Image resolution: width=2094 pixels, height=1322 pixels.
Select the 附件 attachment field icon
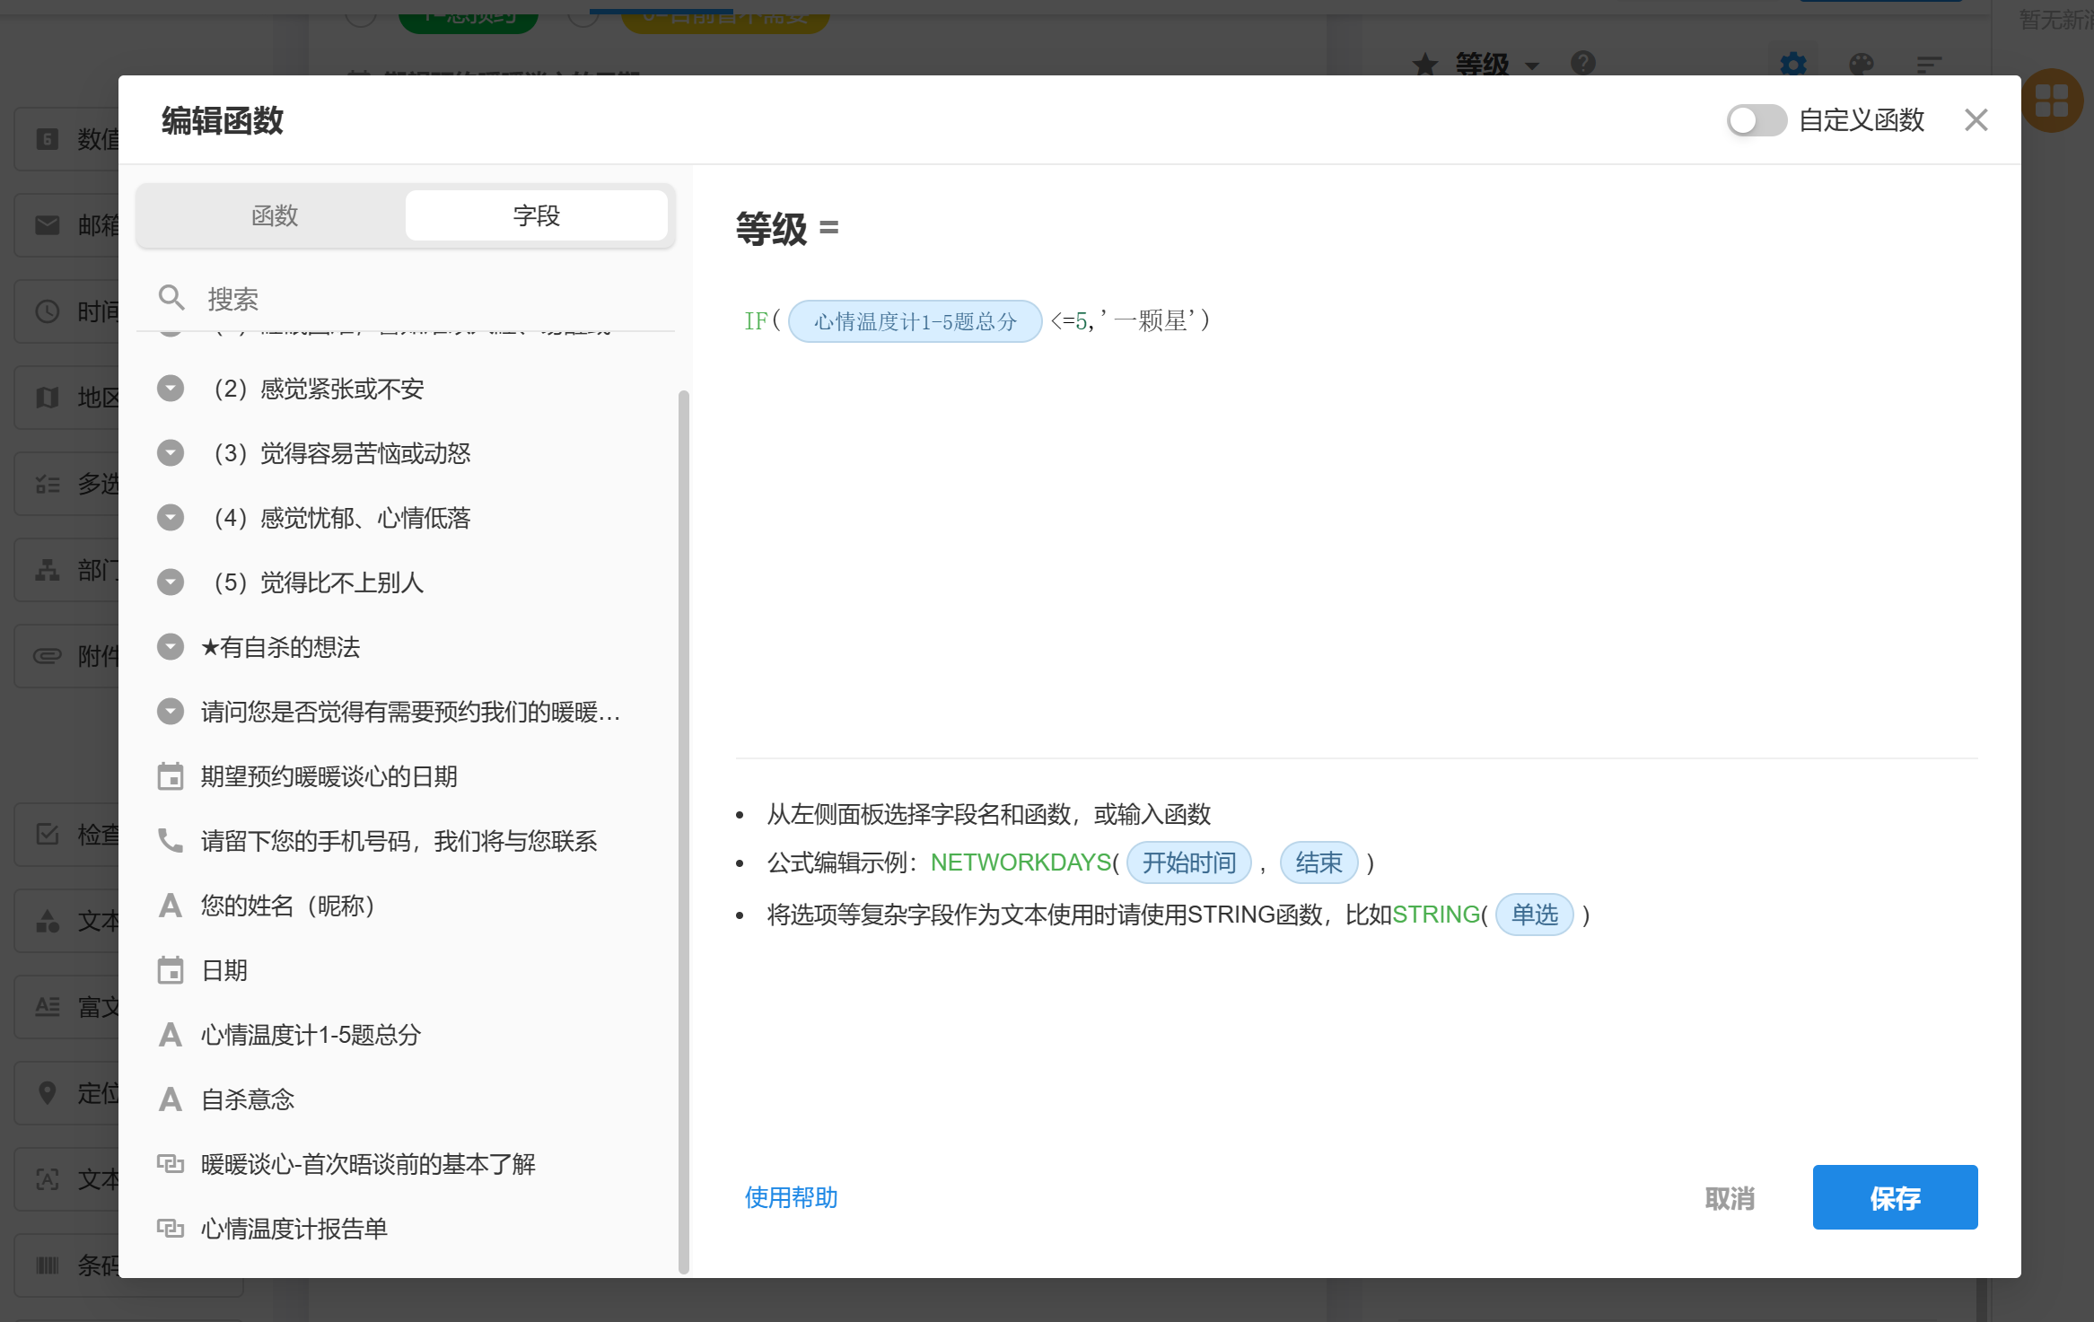tap(48, 655)
